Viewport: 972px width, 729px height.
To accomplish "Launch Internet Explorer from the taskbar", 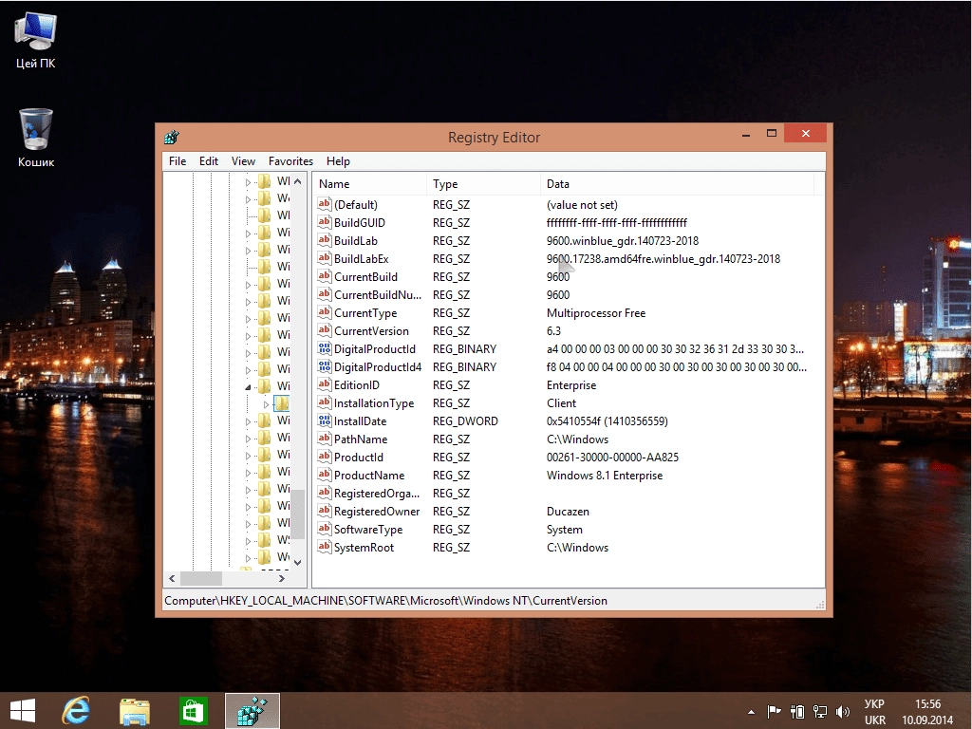I will coord(76,710).
